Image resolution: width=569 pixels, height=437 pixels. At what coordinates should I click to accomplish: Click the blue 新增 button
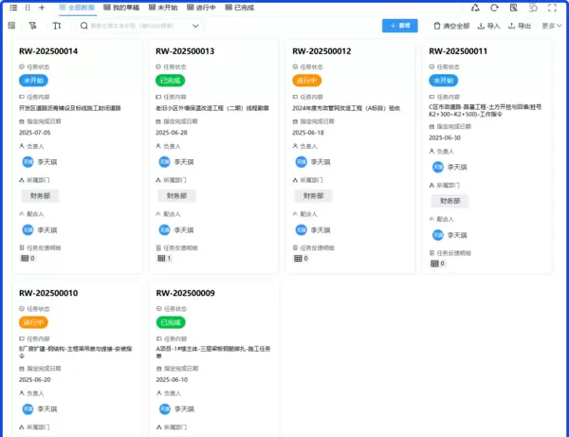point(399,27)
